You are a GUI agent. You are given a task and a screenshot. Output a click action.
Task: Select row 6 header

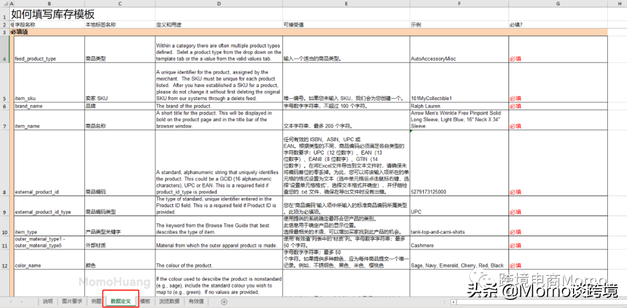4,106
